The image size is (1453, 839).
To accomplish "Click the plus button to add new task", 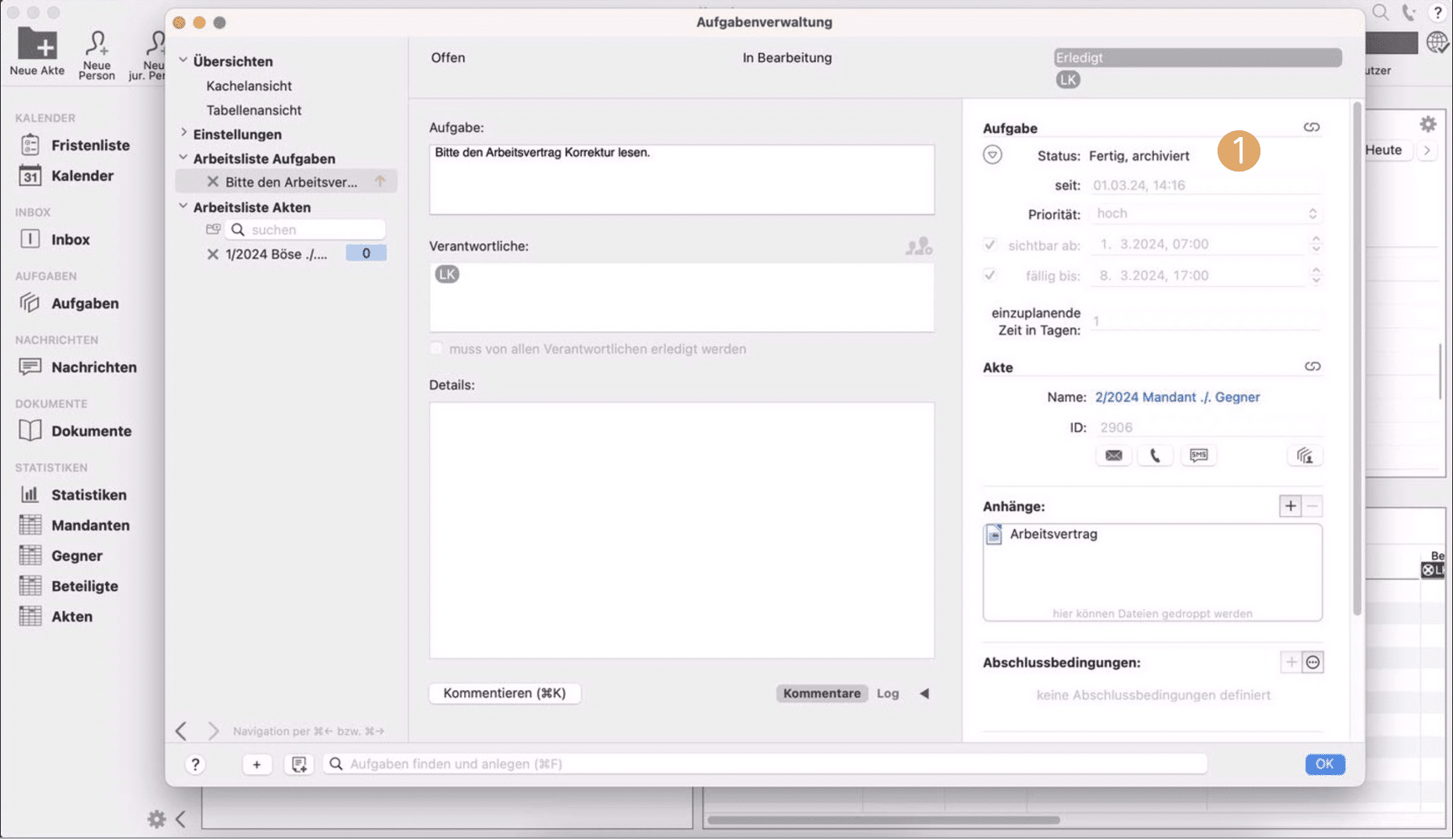I will click(256, 763).
